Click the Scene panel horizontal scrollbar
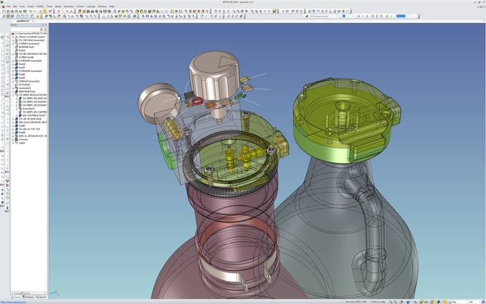This screenshot has width=486, height=304. 29,292
